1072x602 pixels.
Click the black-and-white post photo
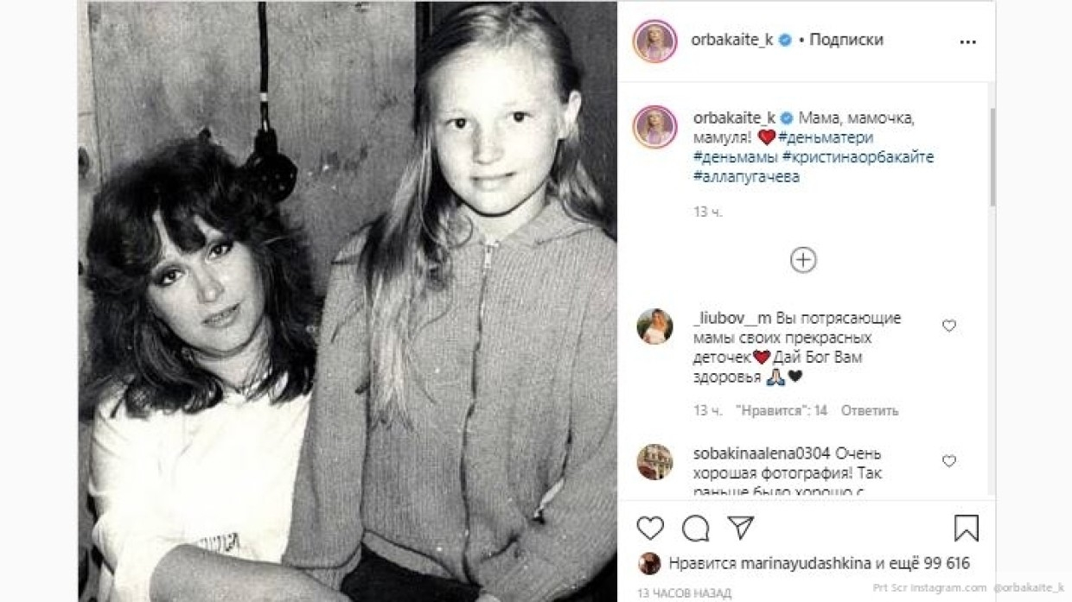point(348,301)
